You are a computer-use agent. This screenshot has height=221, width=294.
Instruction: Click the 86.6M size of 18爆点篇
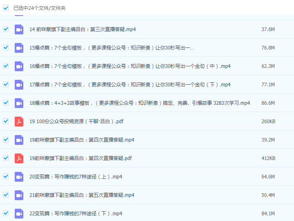(268, 103)
